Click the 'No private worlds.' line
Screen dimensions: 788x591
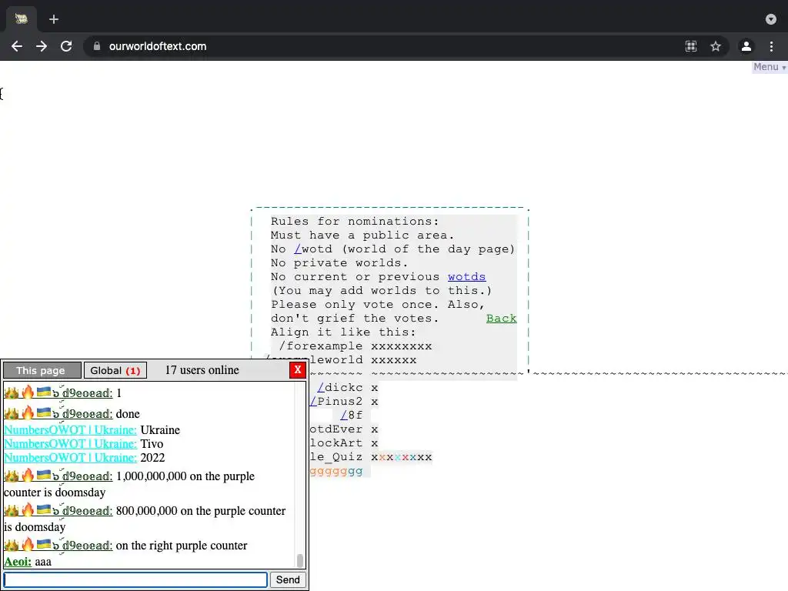pos(339,262)
